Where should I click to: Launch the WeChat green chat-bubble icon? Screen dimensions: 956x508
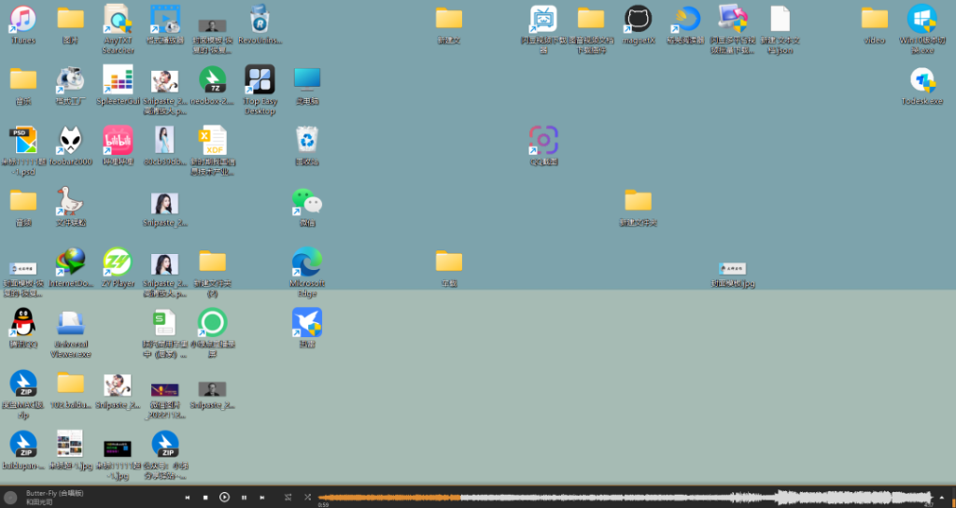(307, 201)
